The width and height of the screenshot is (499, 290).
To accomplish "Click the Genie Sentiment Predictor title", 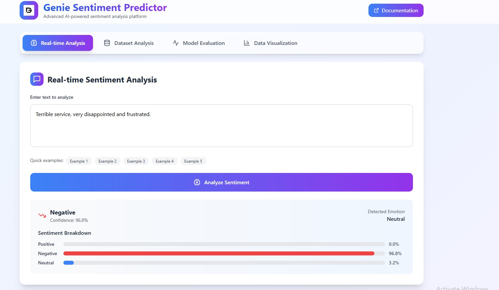I will [x=105, y=7].
